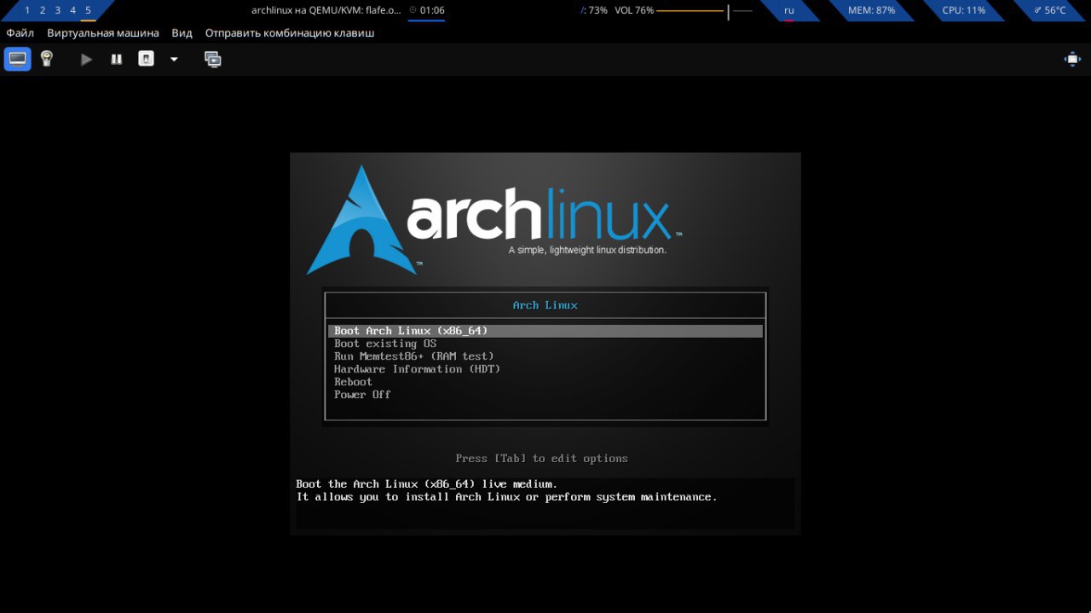The height and width of the screenshot is (613, 1091).
Task: Select Hardware Information (HDT) entry
Action: coord(417,369)
